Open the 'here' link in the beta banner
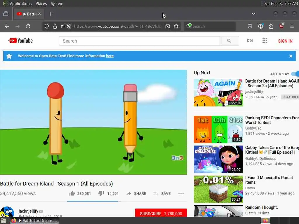The image size is (299, 224). [110, 56]
